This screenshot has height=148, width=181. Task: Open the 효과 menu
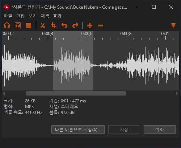[x=57, y=16]
